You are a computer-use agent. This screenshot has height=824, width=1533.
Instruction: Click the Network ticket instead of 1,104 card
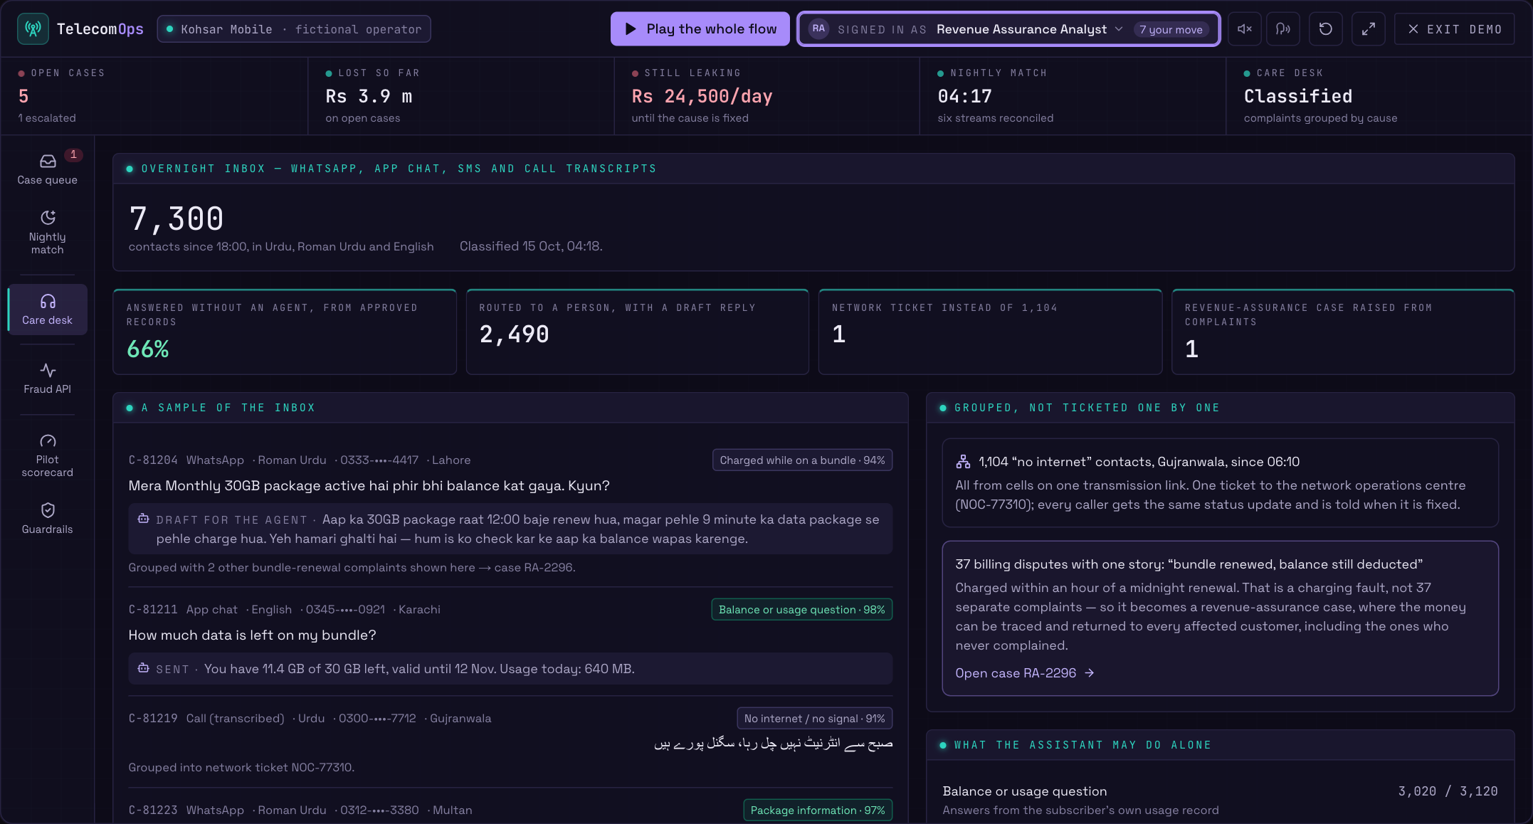pos(990,332)
